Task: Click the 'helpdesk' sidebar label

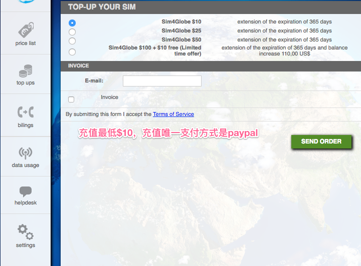Action: [26, 202]
